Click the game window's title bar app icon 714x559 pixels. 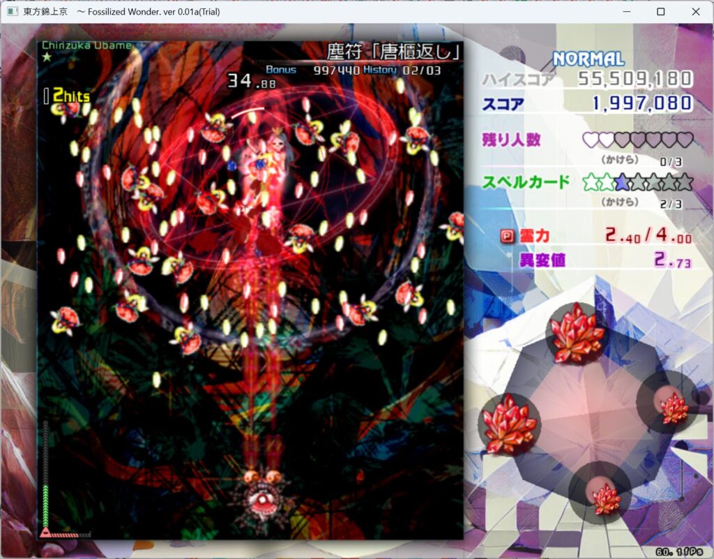point(13,11)
